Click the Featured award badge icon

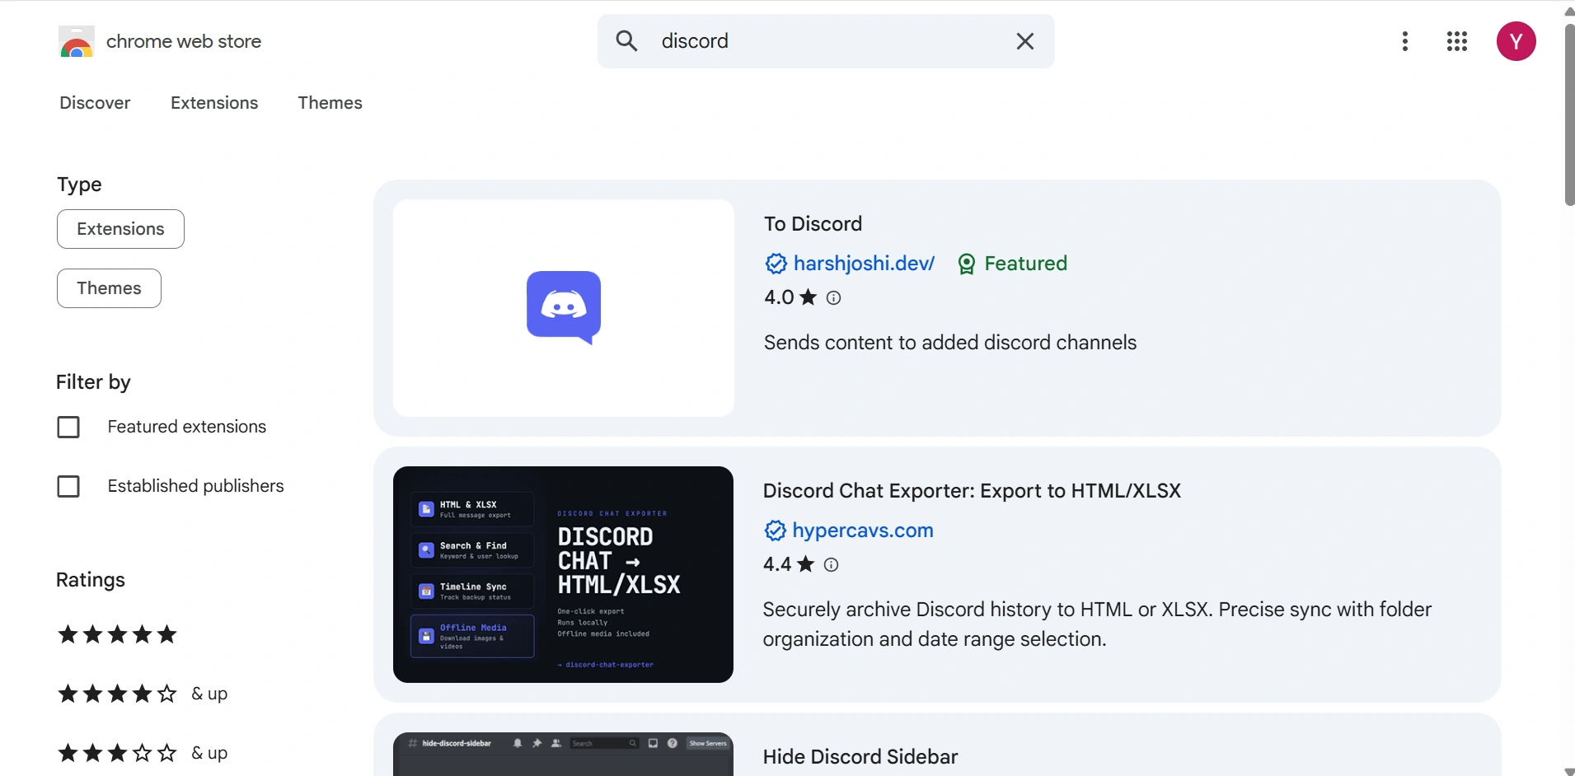(967, 264)
